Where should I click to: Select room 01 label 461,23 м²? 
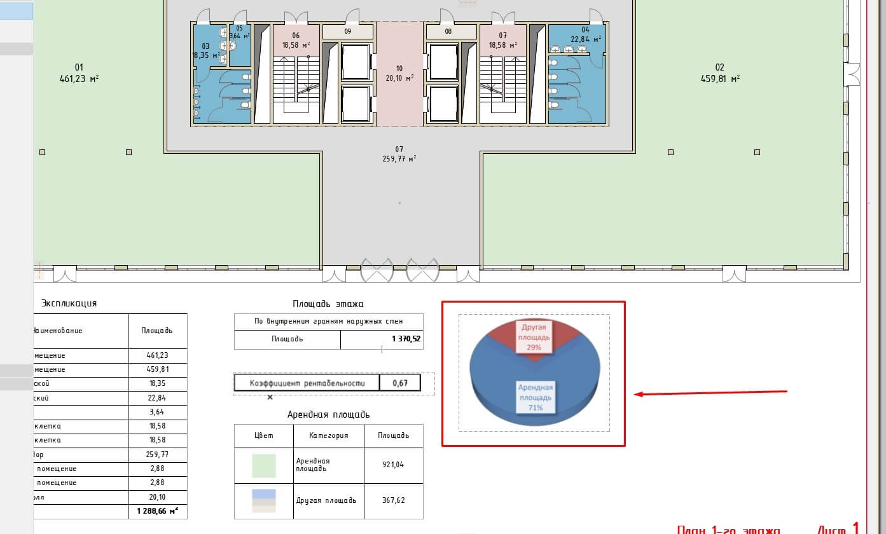point(79,73)
